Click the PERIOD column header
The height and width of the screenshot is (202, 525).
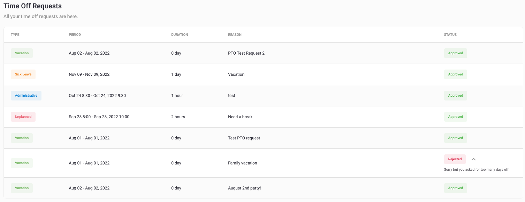(75, 35)
